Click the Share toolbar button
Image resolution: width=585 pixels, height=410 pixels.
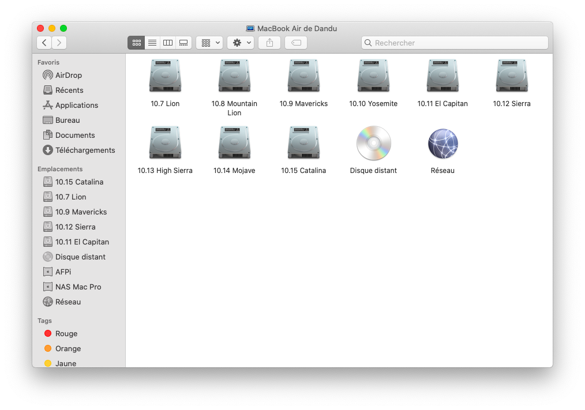269,43
